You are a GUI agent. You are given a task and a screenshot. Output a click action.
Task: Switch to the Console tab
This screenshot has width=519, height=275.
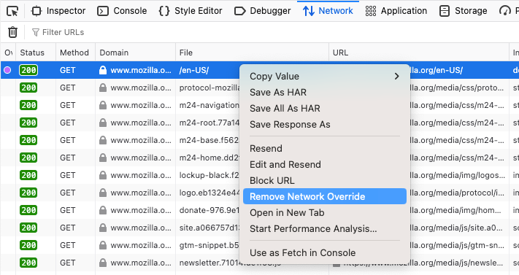pos(122,11)
